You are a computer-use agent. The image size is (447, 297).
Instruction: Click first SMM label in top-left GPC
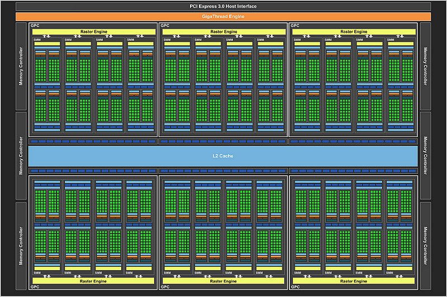coord(37,40)
